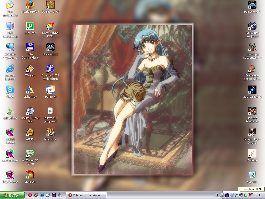Image resolution: width=265 pixels, height=199 pixels.
Task: Click the 18:48 taskbar clock
Action: tap(258, 195)
